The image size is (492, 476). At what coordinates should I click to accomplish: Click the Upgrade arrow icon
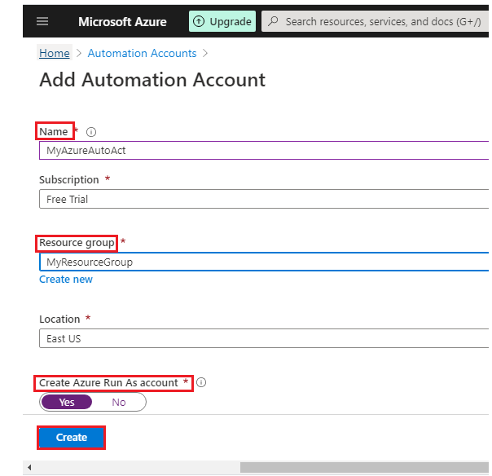[x=199, y=21]
